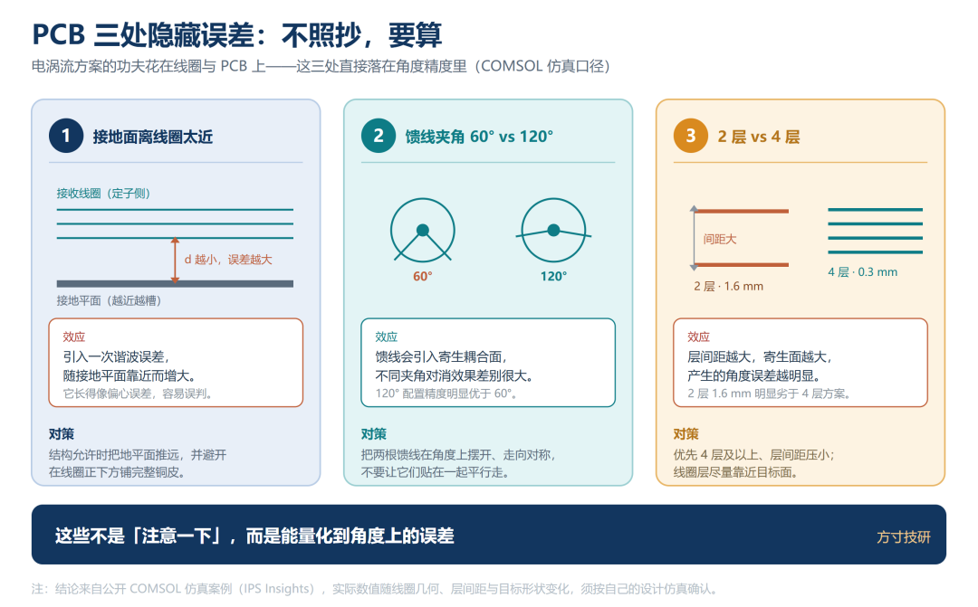
Task: Click text 引入一次谐波误差
Action: (x=116, y=356)
